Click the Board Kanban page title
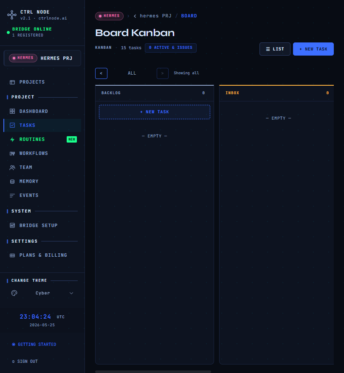Image resolution: width=344 pixels, height=373 pixels. point(135,33)
